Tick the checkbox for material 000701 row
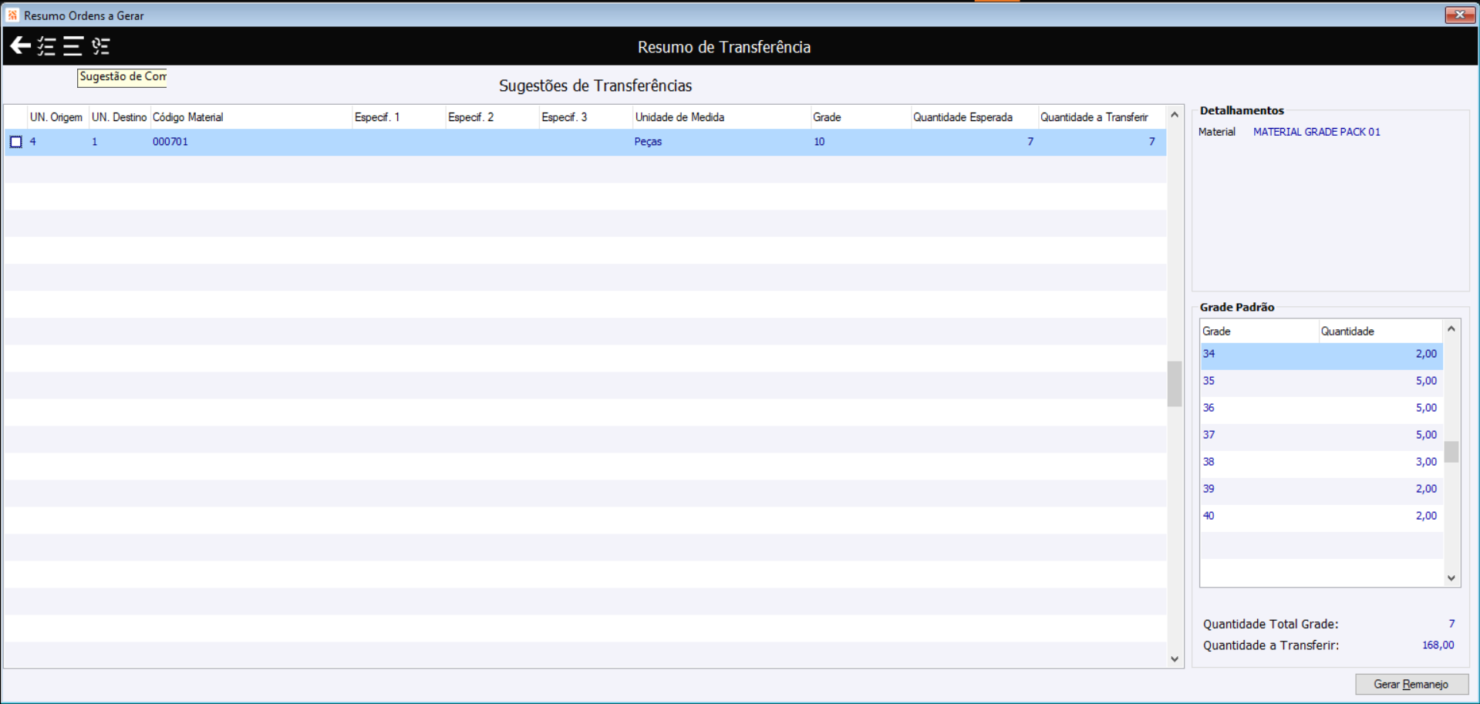Screen dimensions: 1480x704 pyautogui.click(x=15, y=142)
